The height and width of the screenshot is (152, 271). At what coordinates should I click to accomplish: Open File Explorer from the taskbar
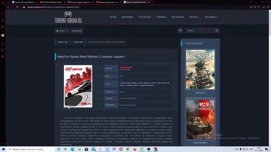tap(80, 149)
